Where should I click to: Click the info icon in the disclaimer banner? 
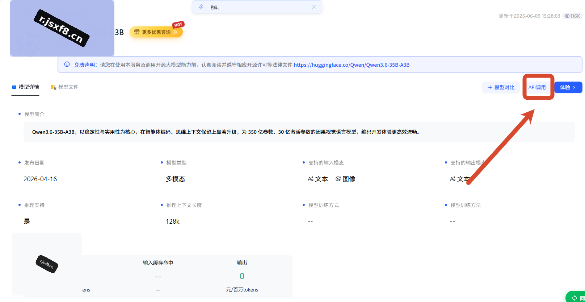point(67,65)
